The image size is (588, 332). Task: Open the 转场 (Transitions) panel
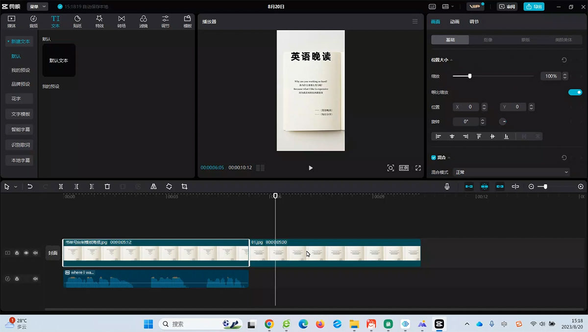click(122, 22)
